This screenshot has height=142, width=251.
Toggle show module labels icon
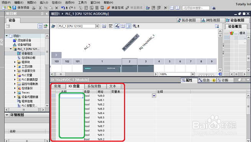coord(111,26)
